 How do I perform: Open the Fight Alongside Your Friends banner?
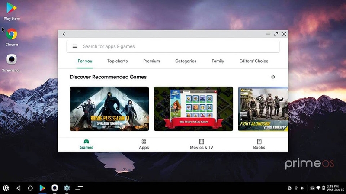pyautogui.click(x=263, y=109)
